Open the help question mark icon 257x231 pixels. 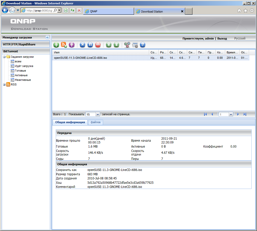(x=143, y=45)
